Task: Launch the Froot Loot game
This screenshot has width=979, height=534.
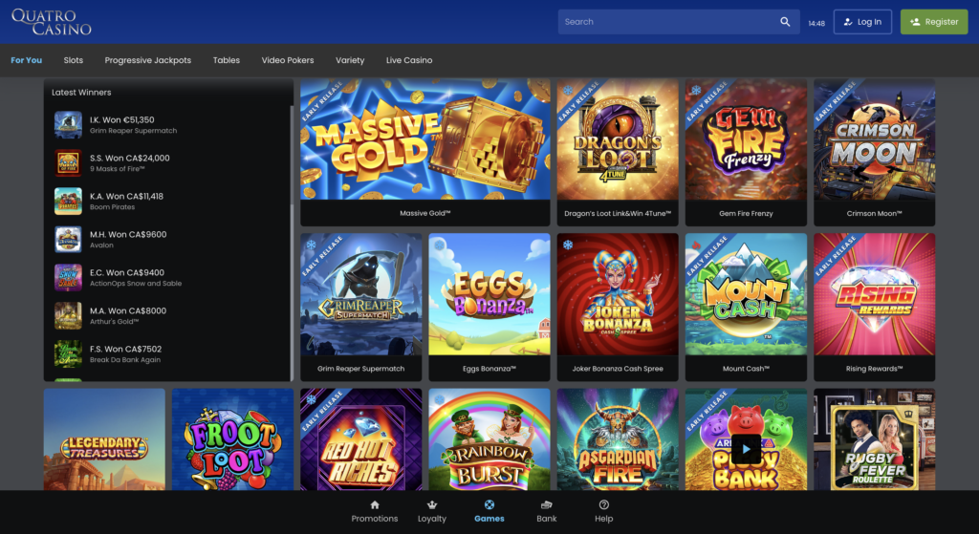Action: coord(232,439)
